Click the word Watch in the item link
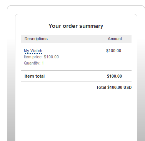Screen dimensions: 145x141 point(36,51)
